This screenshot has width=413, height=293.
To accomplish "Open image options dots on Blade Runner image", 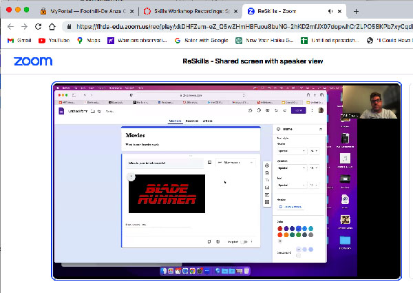I will [131, 176].
